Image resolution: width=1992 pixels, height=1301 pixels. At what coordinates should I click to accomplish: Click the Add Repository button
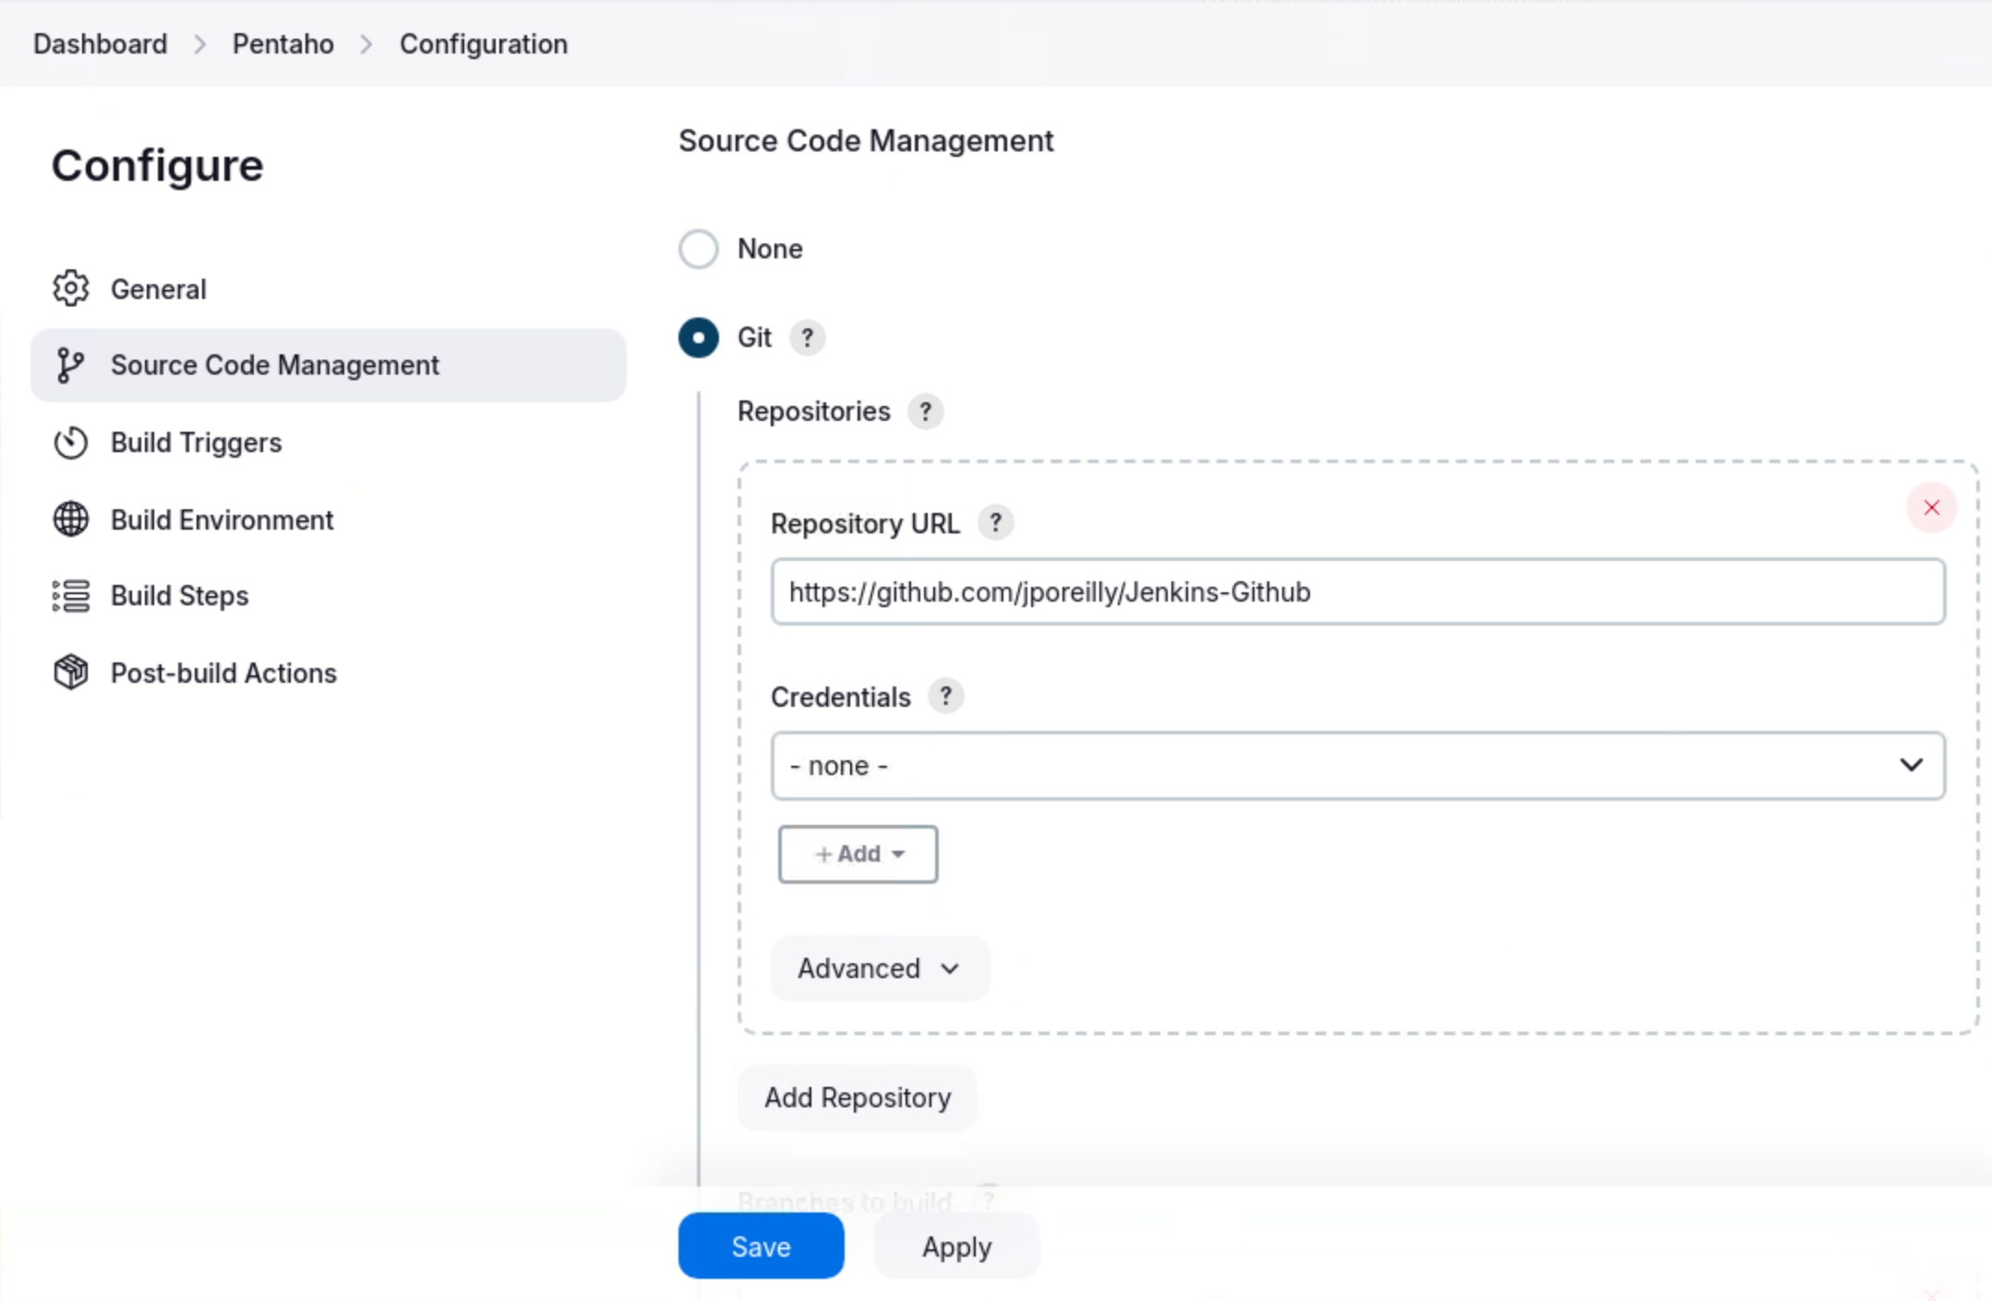point(857,1098)
